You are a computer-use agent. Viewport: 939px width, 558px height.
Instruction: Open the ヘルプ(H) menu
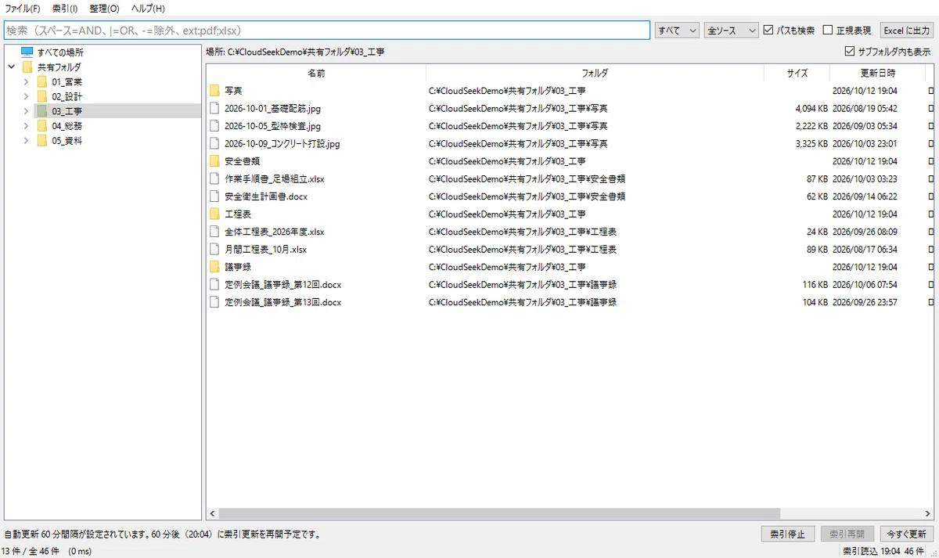[x=148, y=9]
